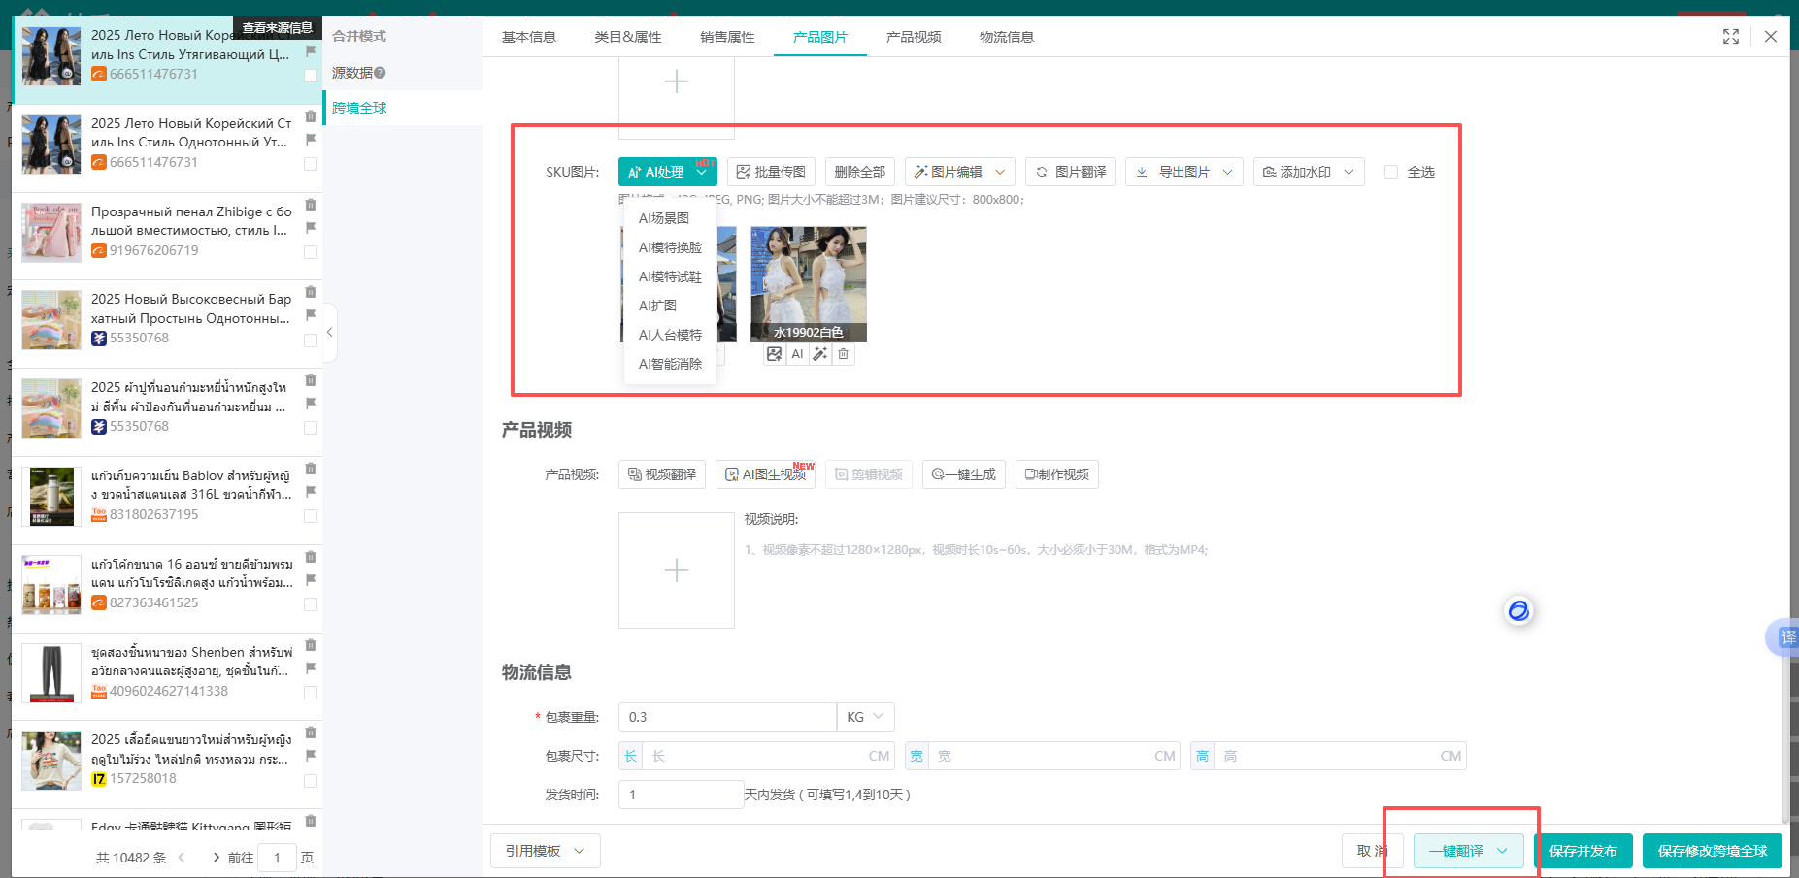
Task: Open the KG weight unit dropdown
Action: [x=865, y=717]
